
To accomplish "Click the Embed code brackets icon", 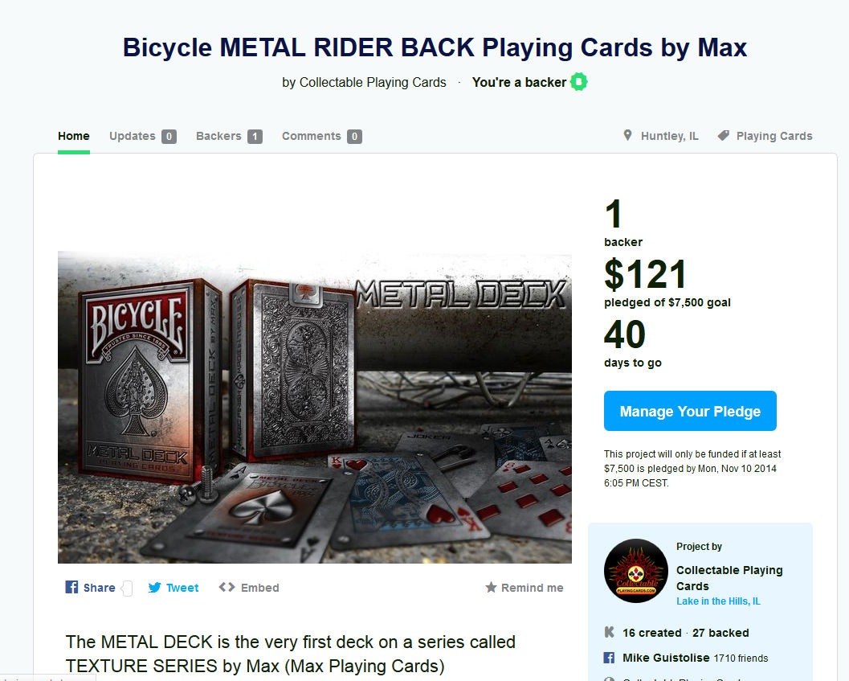I will [x=227, y=588].
